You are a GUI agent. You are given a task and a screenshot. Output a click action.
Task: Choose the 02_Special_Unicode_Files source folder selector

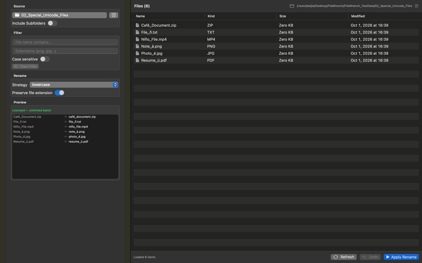coord(59,15)
